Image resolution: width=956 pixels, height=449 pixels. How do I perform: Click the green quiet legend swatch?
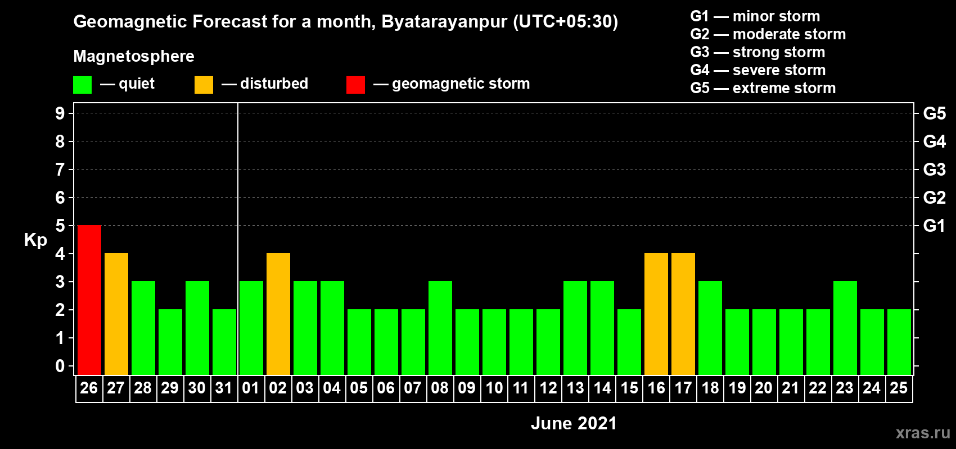tap(82, 85)
